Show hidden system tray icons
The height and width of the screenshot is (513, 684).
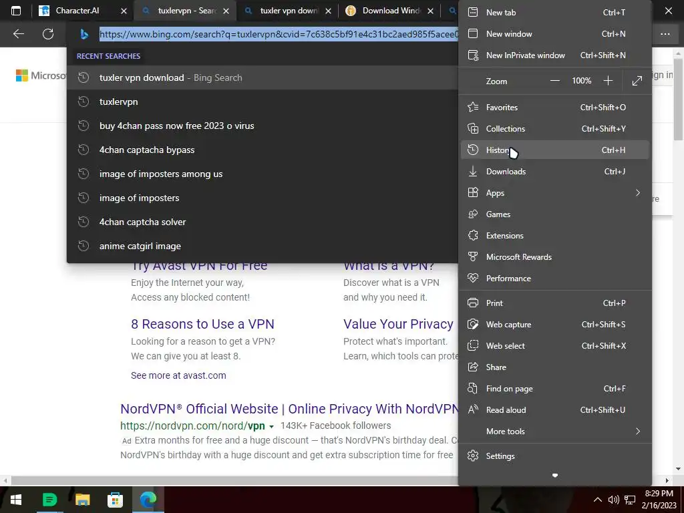[x=598, y=500]
